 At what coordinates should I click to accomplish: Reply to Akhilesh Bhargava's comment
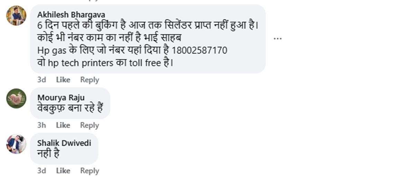coord(90,80)
